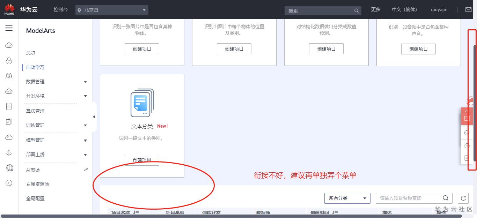
Task: Click the cloud disk icon in left rail
Action: (9, 91)
